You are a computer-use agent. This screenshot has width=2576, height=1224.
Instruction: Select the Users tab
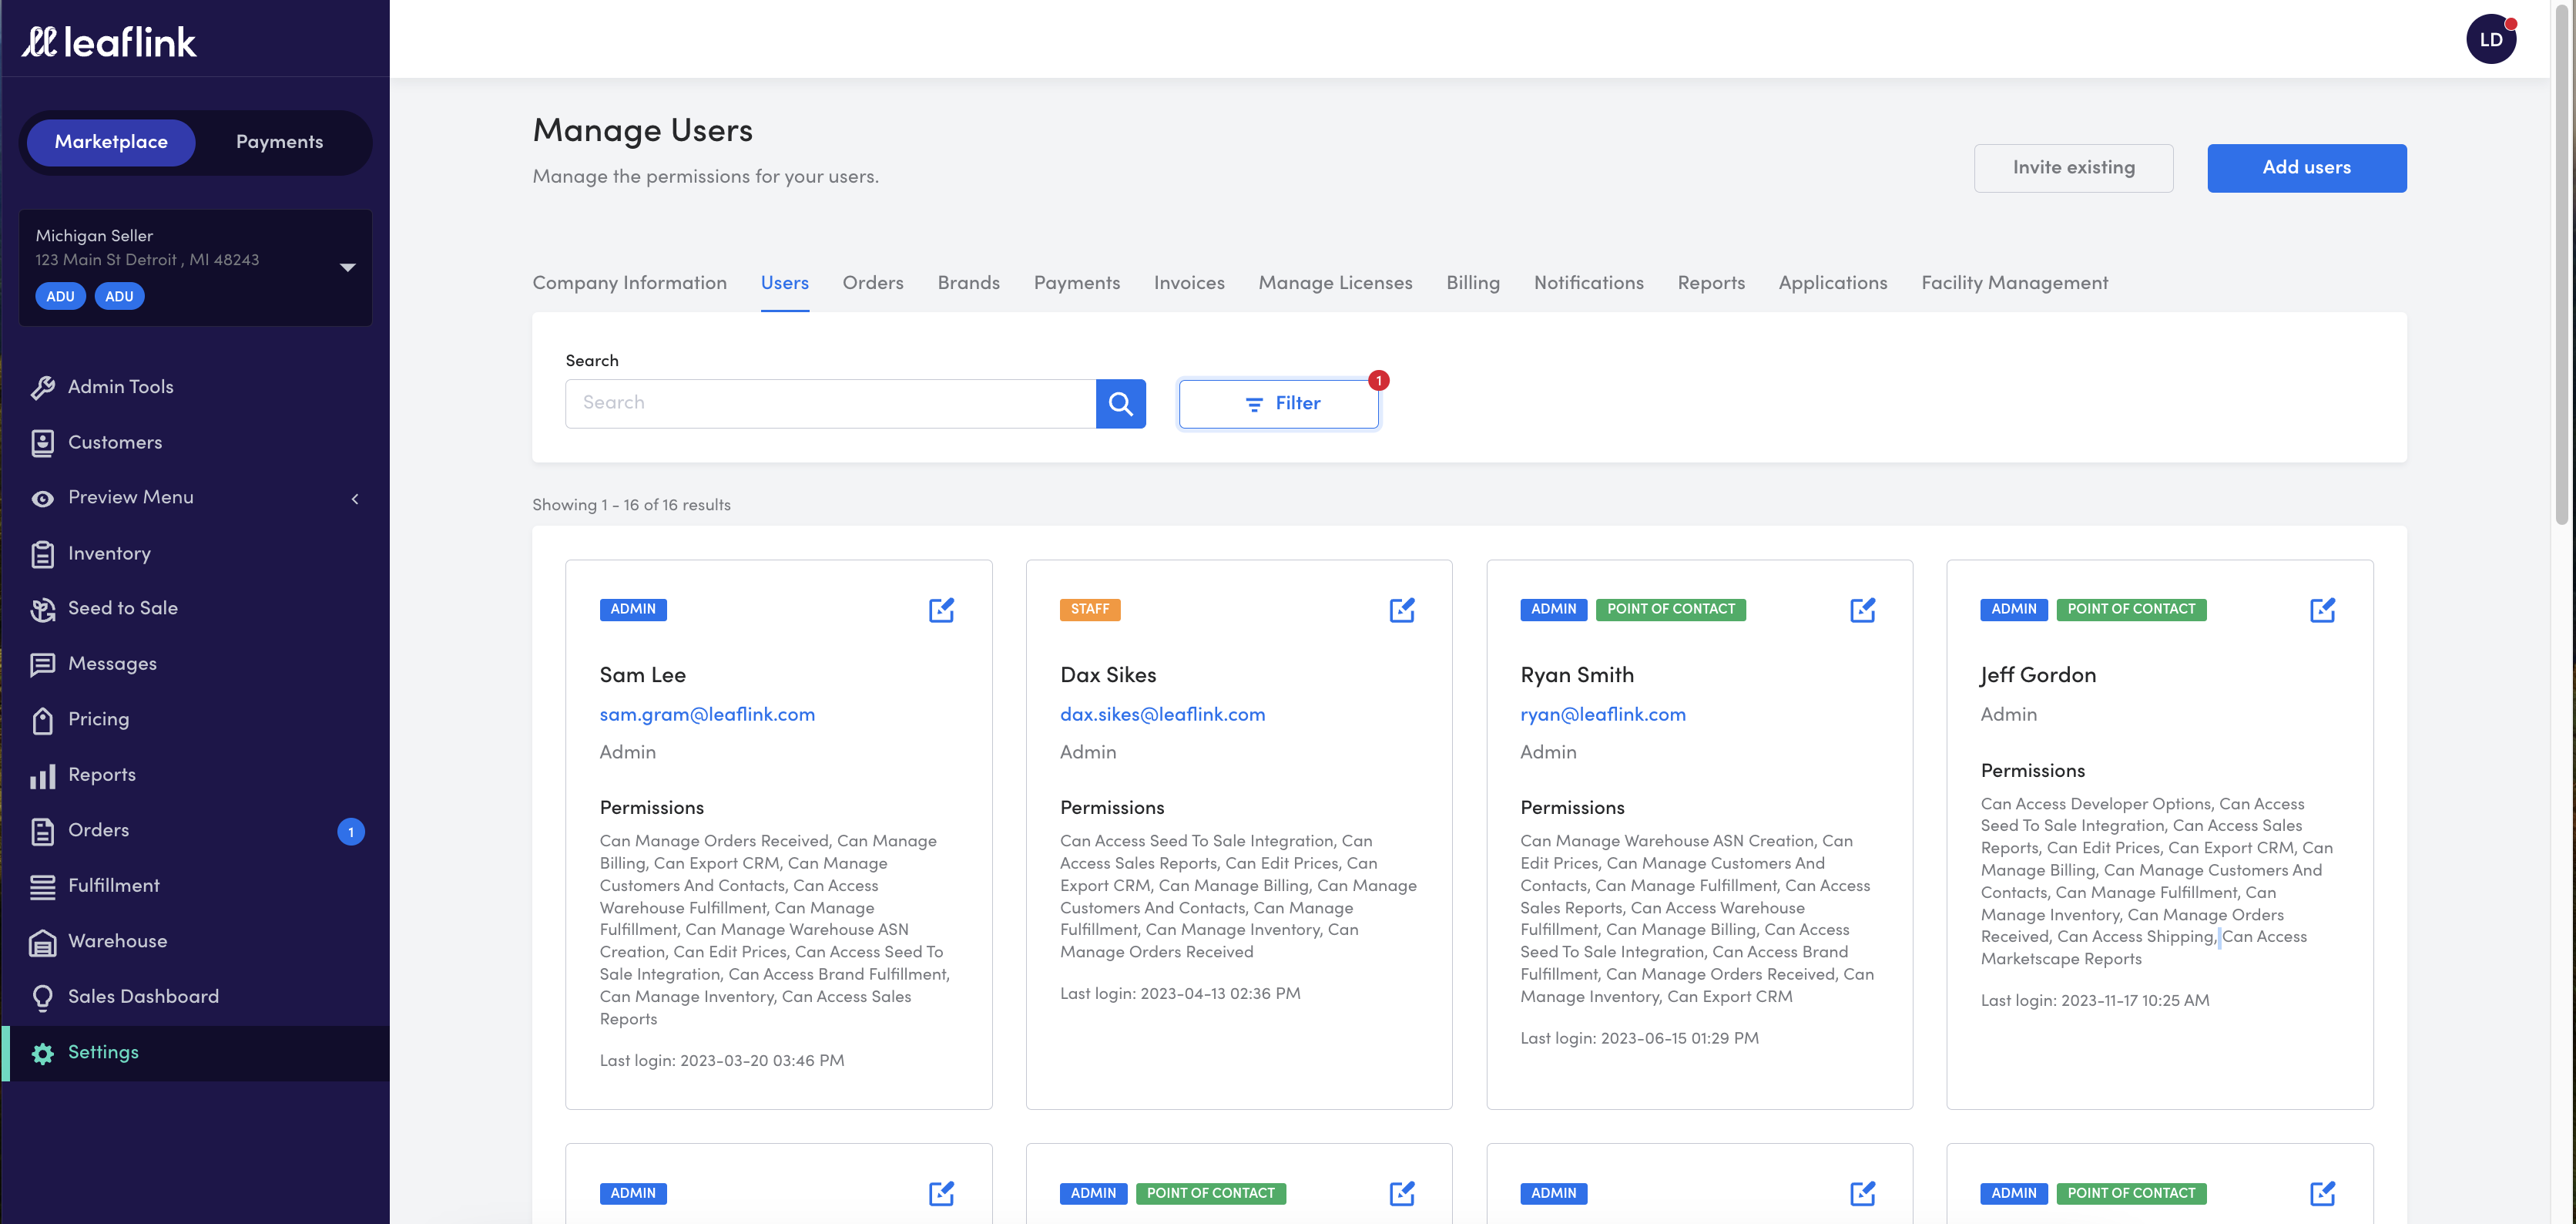tap(784, 283)
